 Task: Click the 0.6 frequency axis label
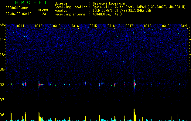click(x=2, y=115)
